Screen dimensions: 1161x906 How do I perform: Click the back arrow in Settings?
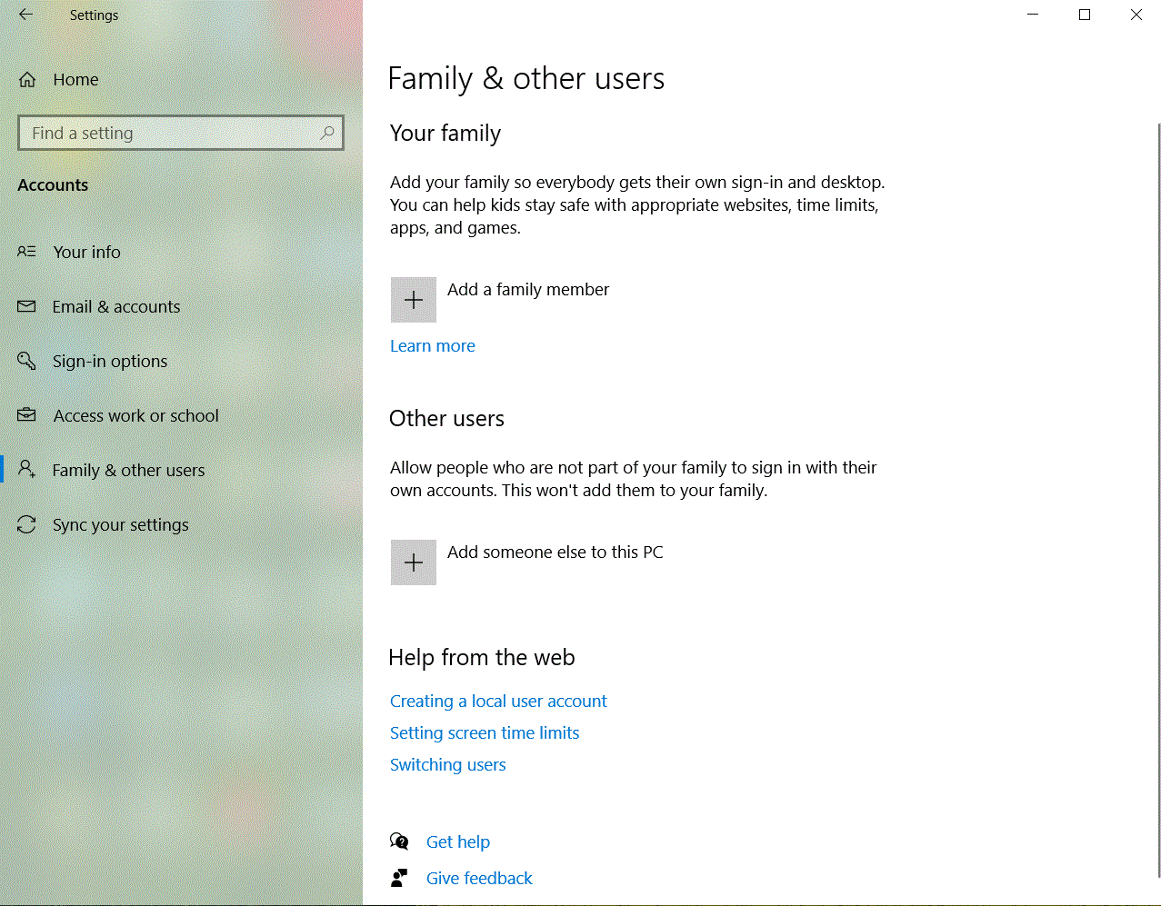click(x=25, y=15)
